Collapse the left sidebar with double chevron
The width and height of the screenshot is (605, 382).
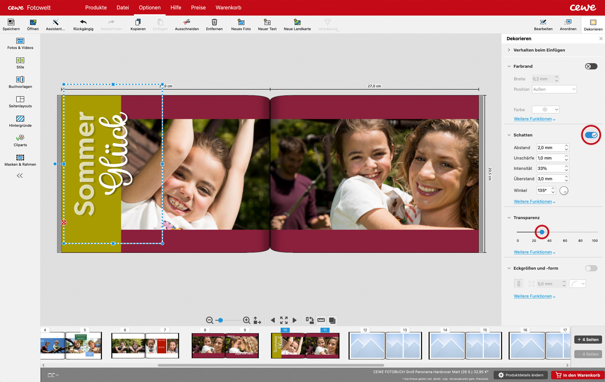click(x=20, y=175)
